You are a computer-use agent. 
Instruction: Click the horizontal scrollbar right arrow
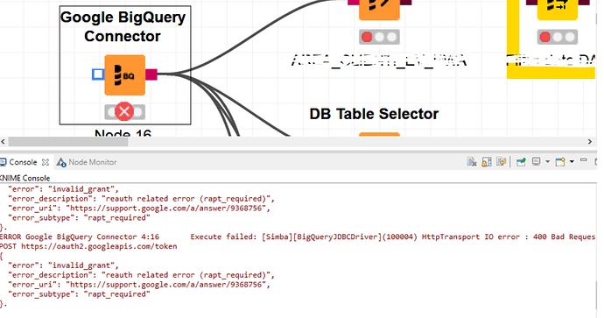click(x=589, y=142)
